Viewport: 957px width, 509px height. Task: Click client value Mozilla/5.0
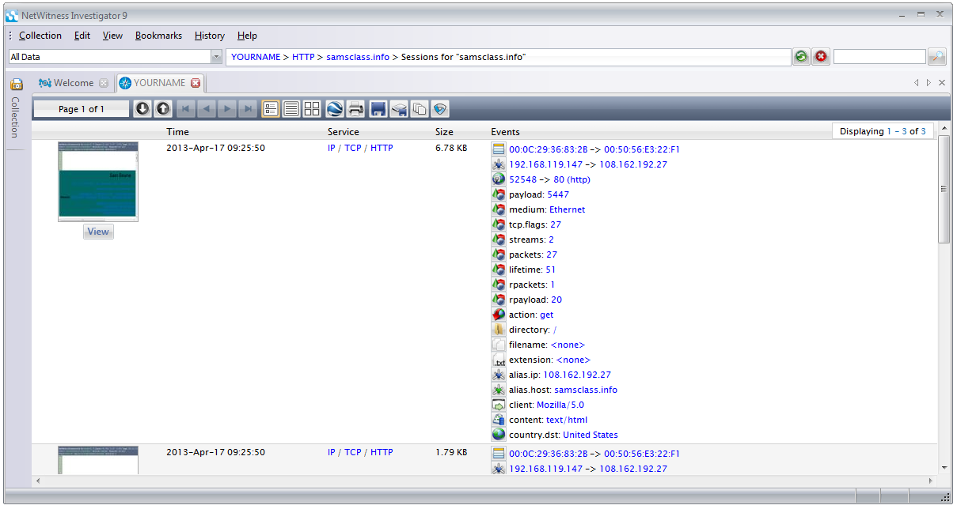[x=561, y=405]
